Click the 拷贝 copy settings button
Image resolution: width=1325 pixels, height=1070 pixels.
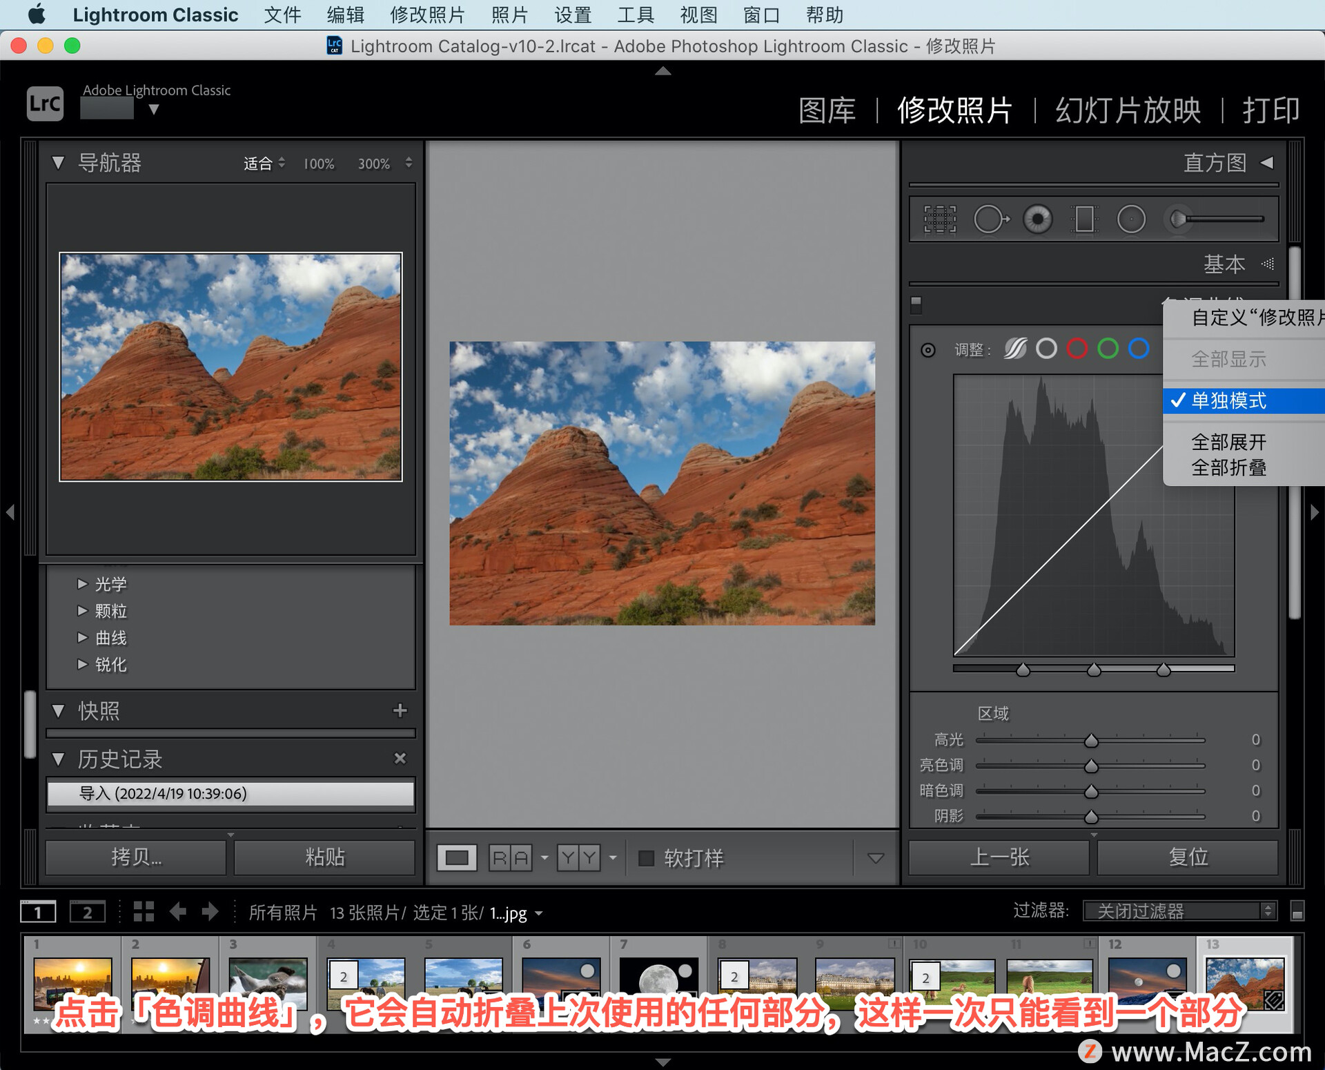[x=136, y=857]
